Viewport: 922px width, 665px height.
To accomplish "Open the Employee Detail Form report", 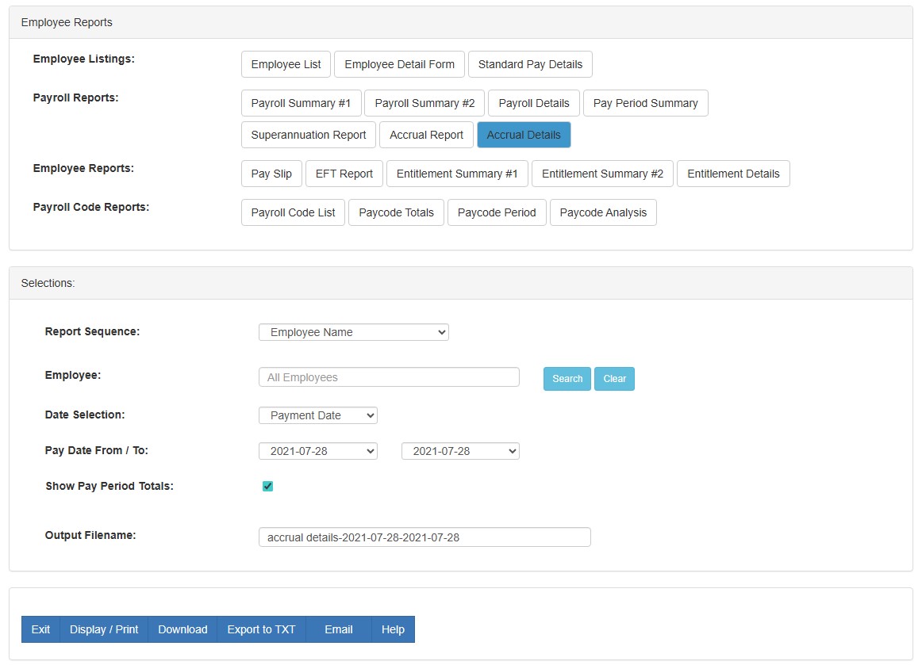I will [x=399, y=64].
